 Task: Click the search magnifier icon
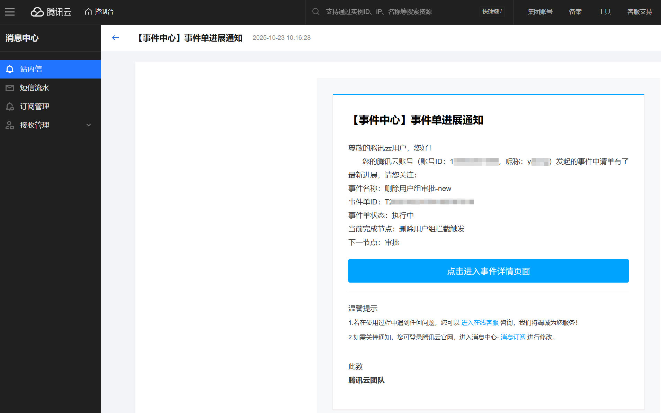315,12
